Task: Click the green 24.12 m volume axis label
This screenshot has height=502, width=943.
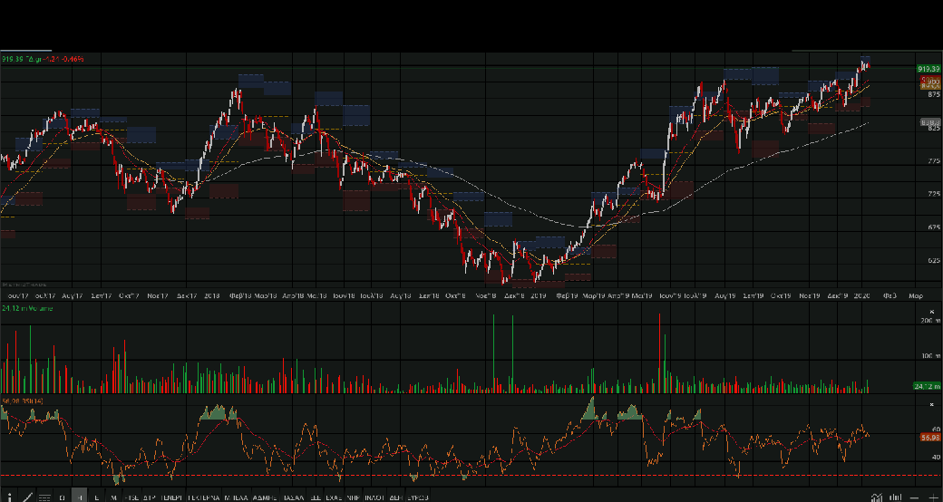Action: pyautogui.click(x=927, y=387)
